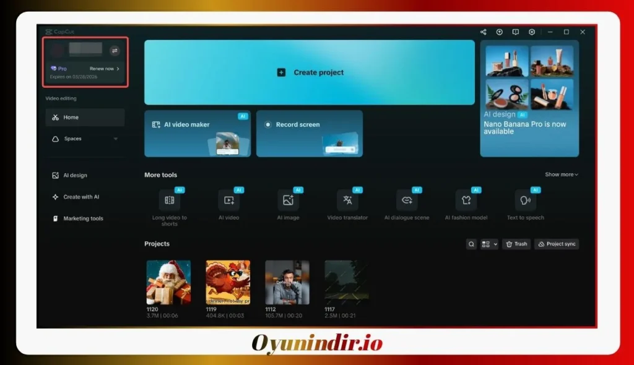The height and width of the screenshot is (365, 634).
Task: Select Home in the sidebar
Action: click(85, 117)
